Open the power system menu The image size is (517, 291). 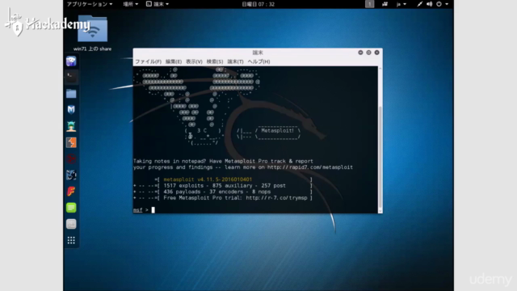click(x=442, y=4)
